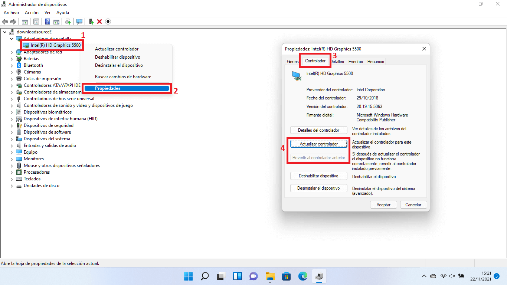507x285 pixels.
Task: Click the Teclados keyboard icon
Action: (19, 179)
